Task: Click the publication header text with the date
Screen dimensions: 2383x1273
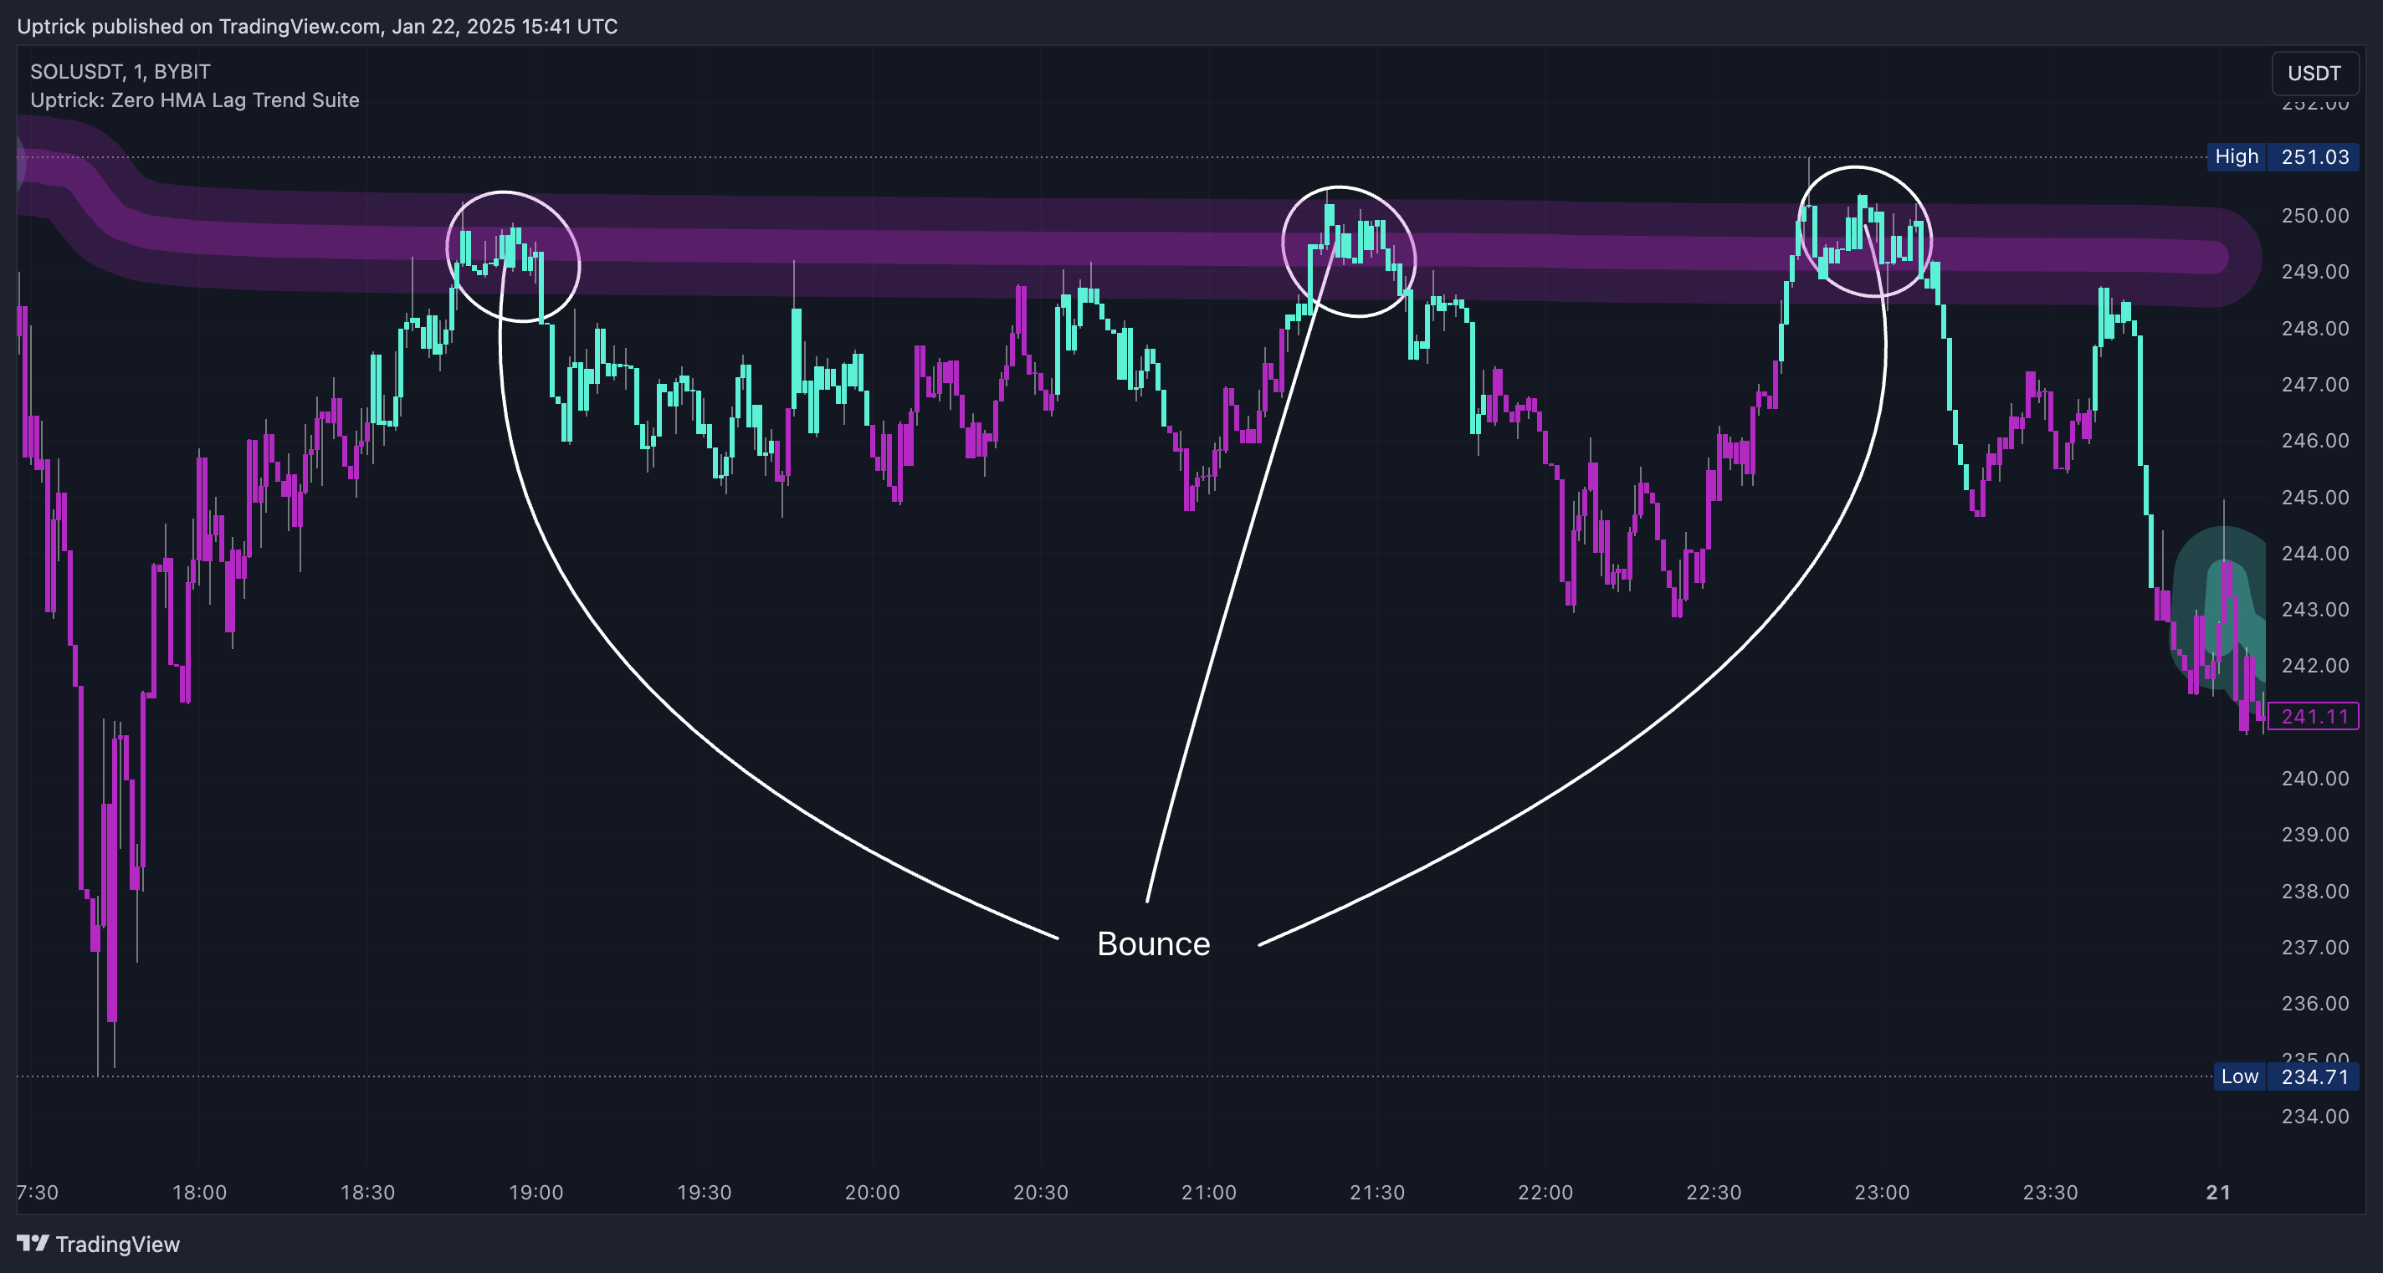Action: coord(317,26)
